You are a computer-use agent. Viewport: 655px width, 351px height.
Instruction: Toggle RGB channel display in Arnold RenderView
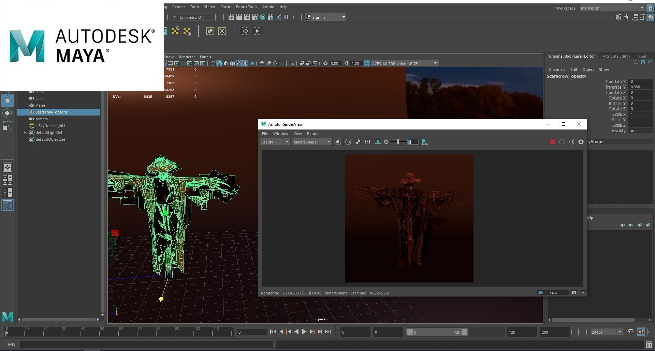coord(348,142)
